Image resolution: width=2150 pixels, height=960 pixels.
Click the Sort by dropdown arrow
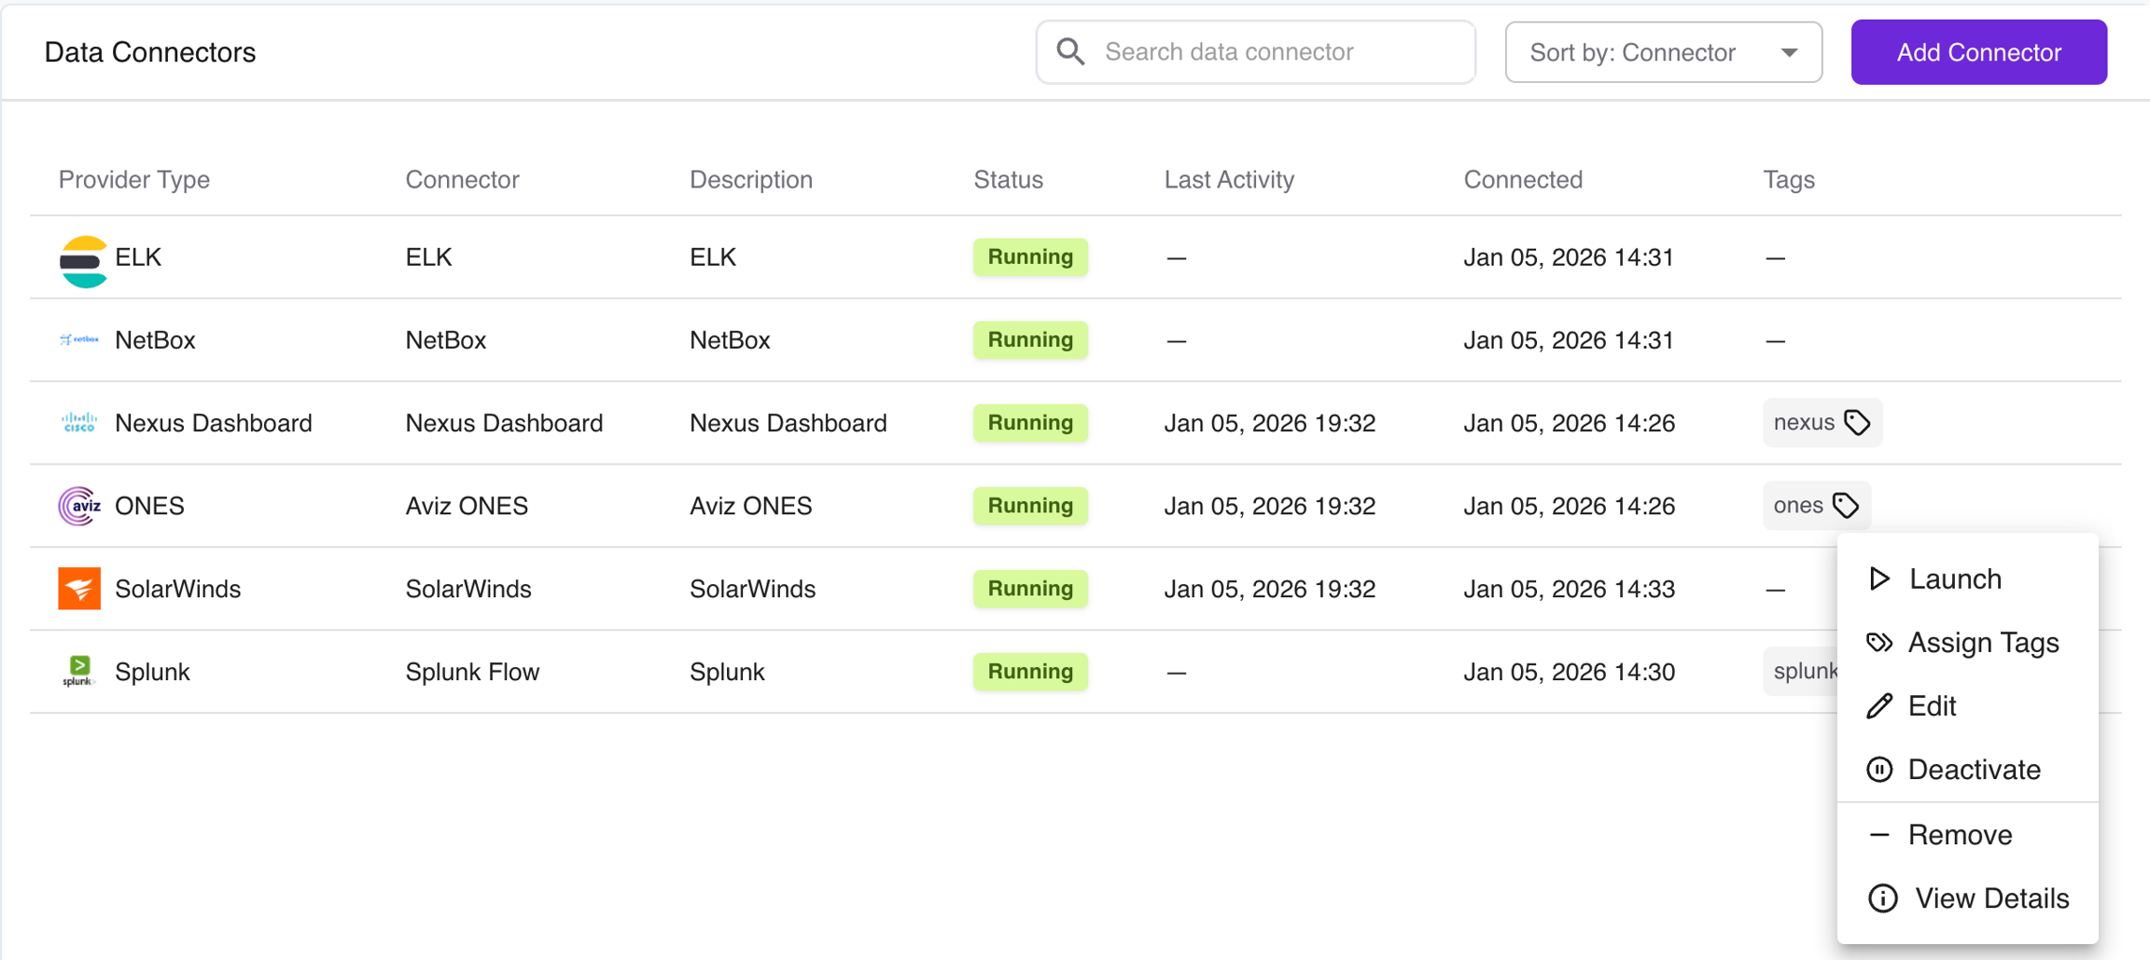click(x=1789, y=52)
